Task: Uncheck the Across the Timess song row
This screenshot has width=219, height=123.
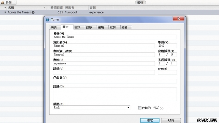Action: tap(5, 12)
